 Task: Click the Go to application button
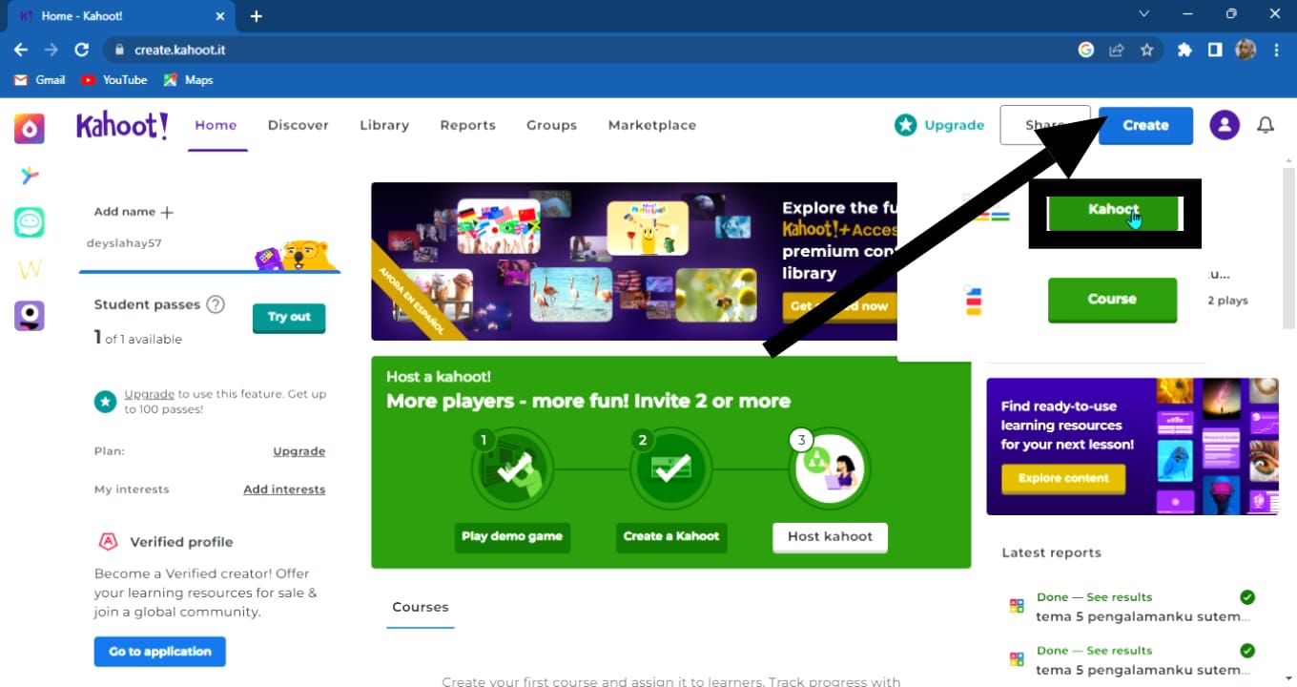159,652
